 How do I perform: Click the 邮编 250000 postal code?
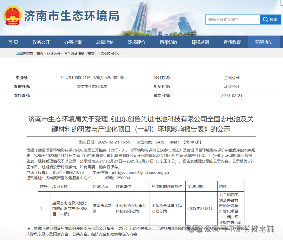(117, 178)
